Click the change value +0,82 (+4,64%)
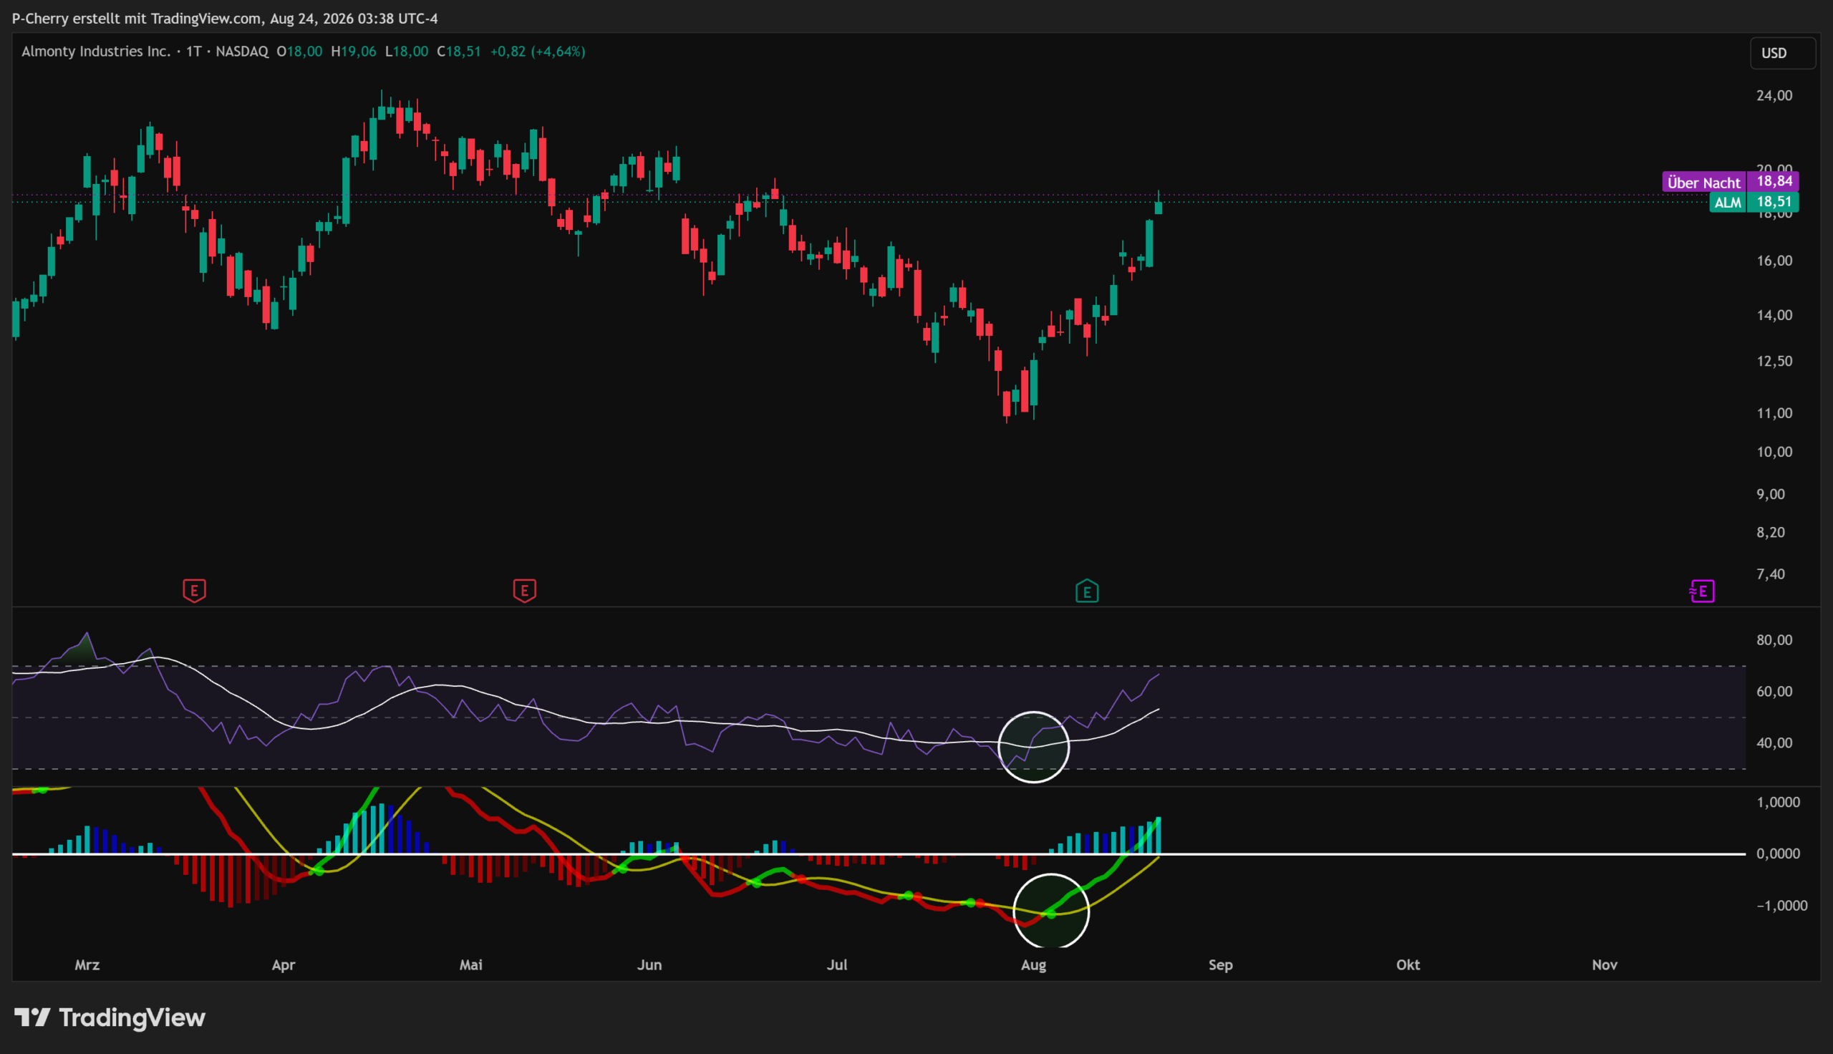This screenshot has height=1054, width=1833. tap(538, 52)
